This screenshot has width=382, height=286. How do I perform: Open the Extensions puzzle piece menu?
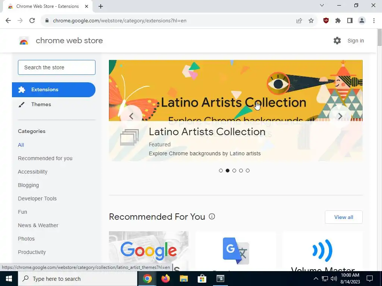pyautogui.click(x=338, y=21)
